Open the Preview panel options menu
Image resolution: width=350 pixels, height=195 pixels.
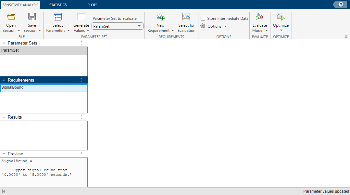[82, 154]
